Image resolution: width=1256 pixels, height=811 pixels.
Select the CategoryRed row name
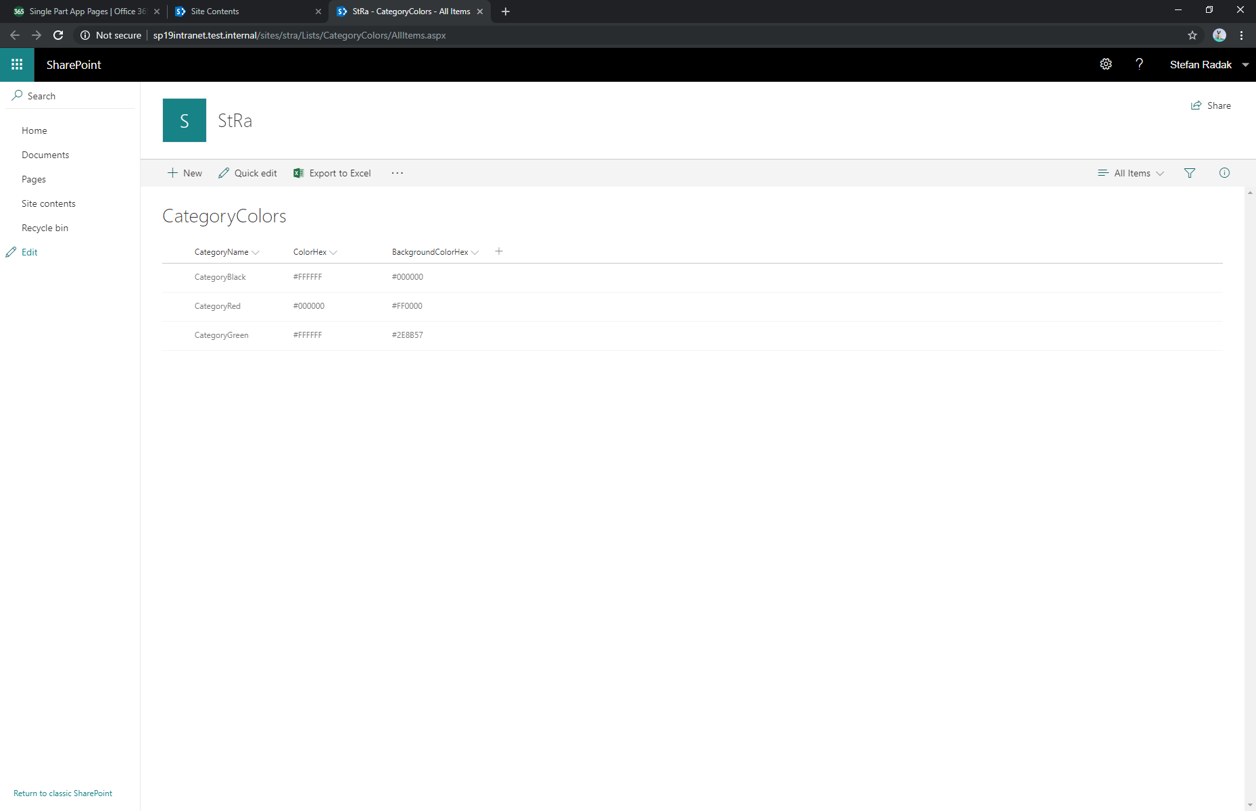coord(218,306)
